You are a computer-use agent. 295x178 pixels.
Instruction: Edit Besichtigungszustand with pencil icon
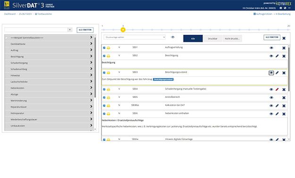(x=277, y=73)
